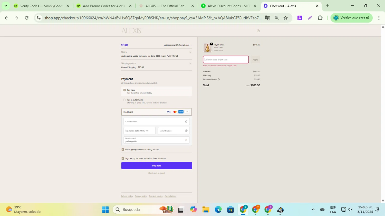Click the ALEXIS store logo
This screenshot has height=216, width=385.
tap(131, 31)
